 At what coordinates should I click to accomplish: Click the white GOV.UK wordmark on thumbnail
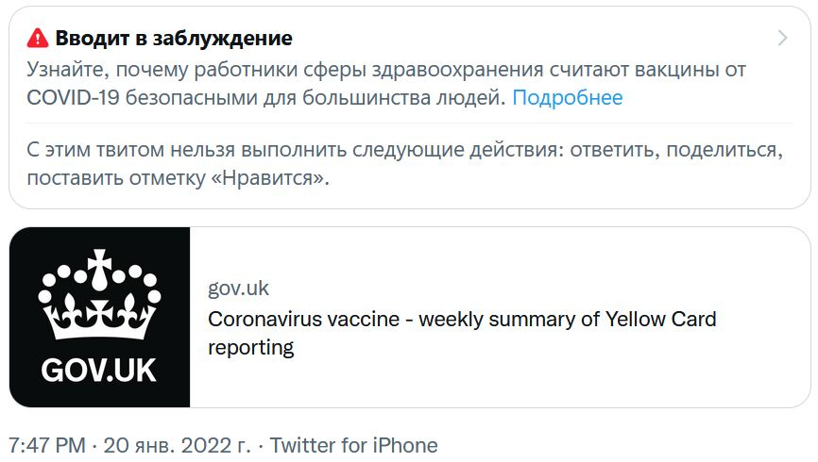pos(99,371)
